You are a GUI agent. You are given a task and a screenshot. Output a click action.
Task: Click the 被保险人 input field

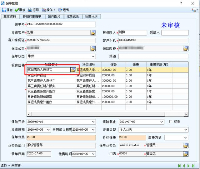(132, 32)
